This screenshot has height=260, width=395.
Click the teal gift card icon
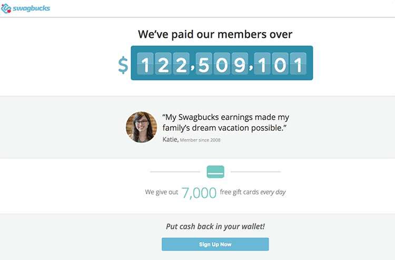point(215,172)
